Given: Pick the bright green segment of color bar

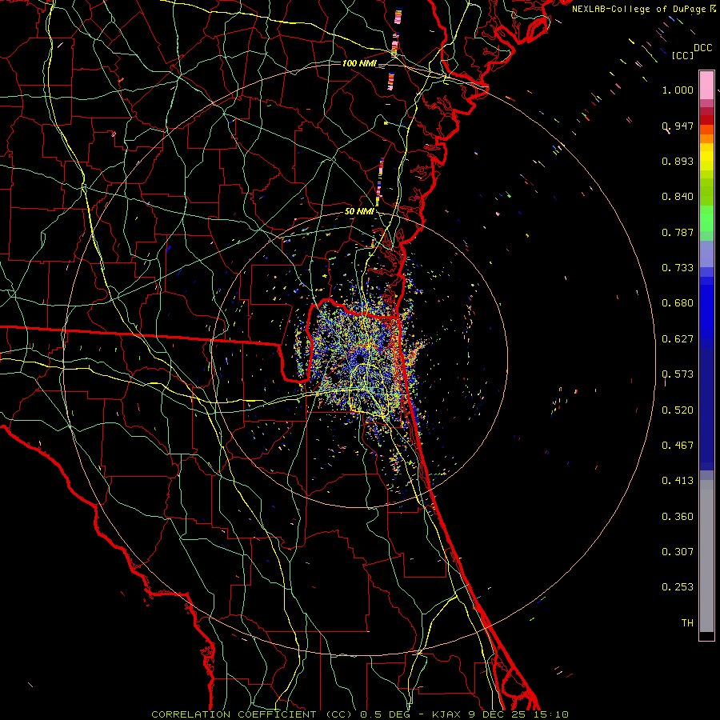Looking at the screenshot, I should [706, 218].
